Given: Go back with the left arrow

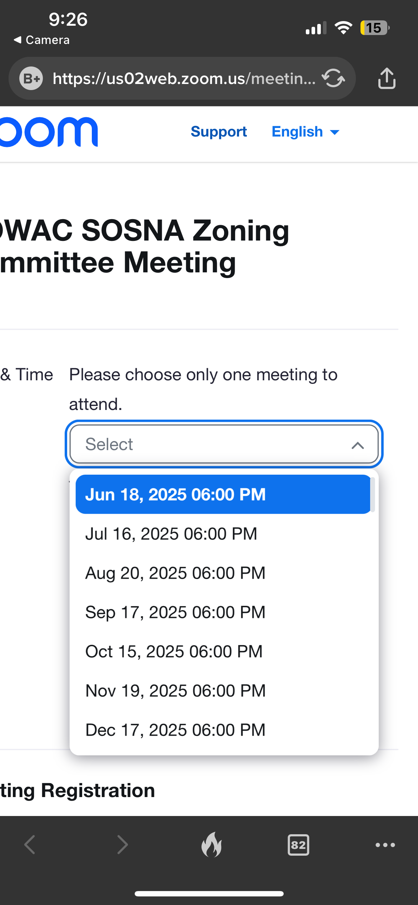Looking at the screenshot, I should tap(30, 845).
